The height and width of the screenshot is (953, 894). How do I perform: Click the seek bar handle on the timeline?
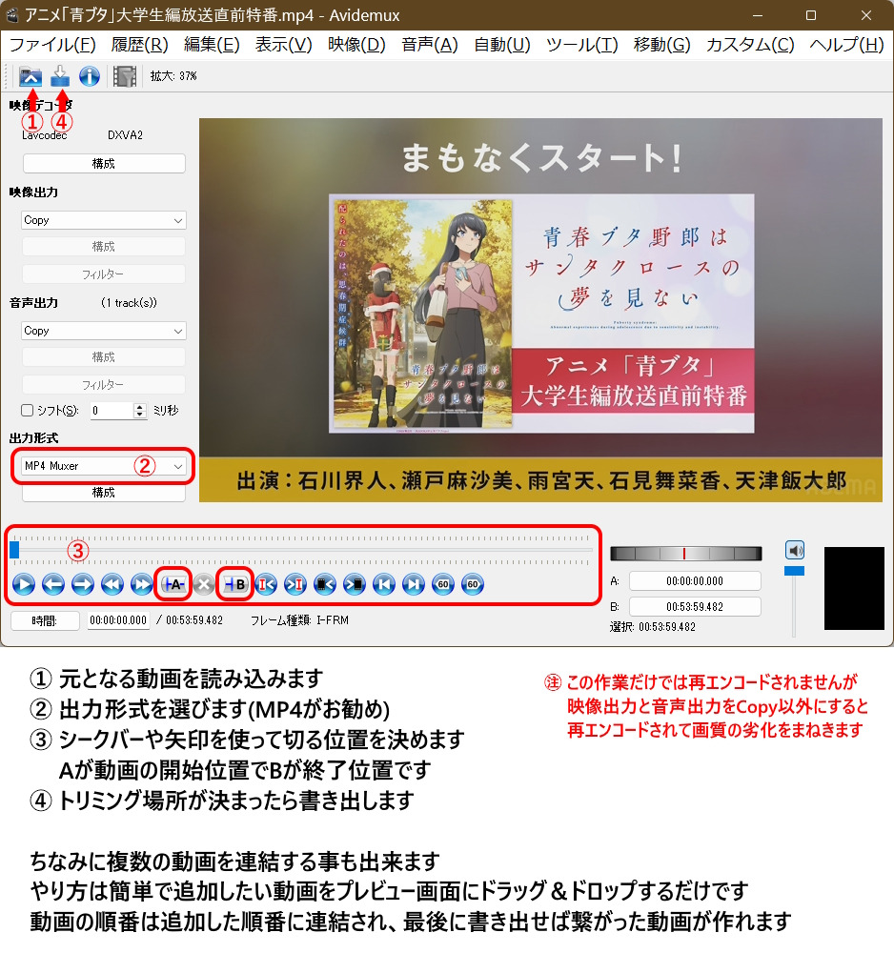click(x=14, y=550)
